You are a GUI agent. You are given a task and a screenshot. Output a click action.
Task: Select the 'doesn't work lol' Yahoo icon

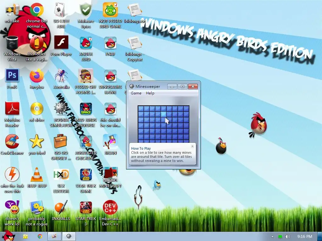[x=12, y=207]
